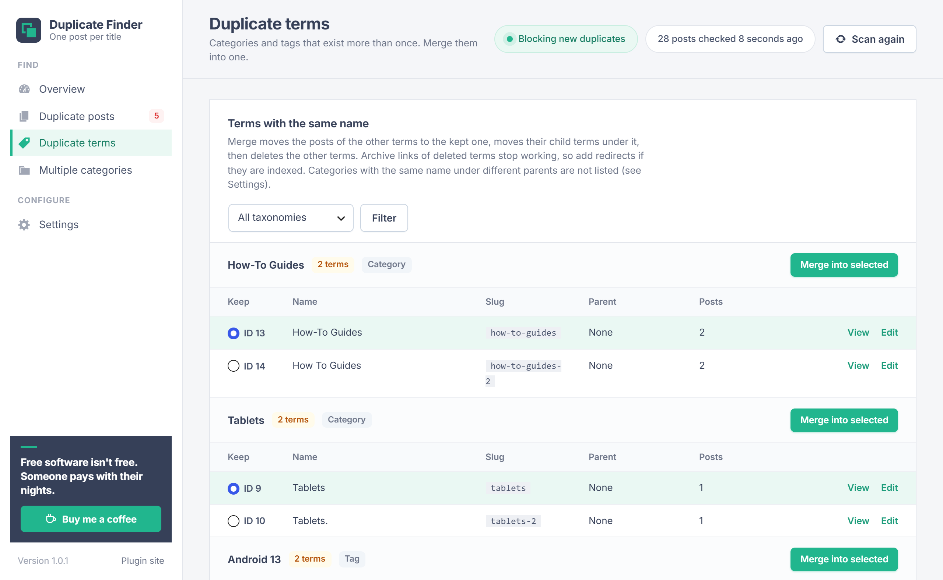Click the Settings gear icon
The width and height of the screenshot is (943, 580).
coord(24,224)
